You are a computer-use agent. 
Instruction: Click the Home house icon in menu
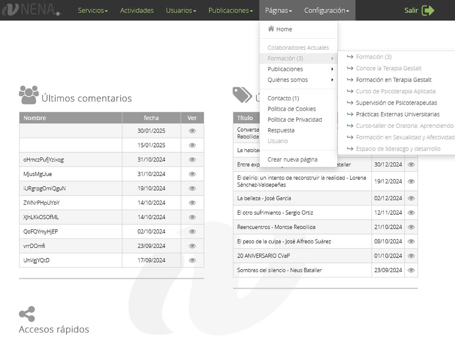point(271,29)
